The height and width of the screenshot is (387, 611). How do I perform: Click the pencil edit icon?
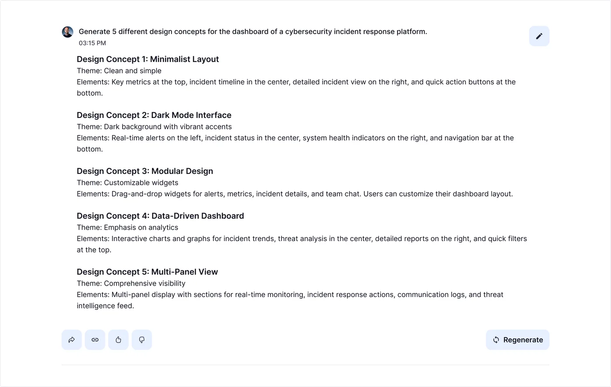[x=539, y=36]
